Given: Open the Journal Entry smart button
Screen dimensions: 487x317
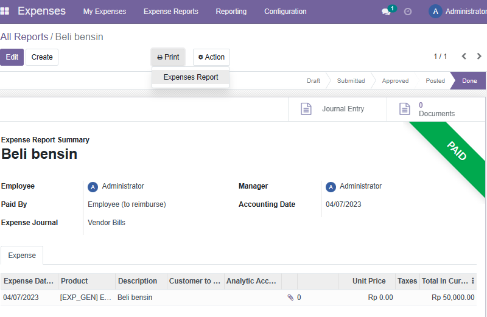Looking at the screenshot, I should (338, 109).
